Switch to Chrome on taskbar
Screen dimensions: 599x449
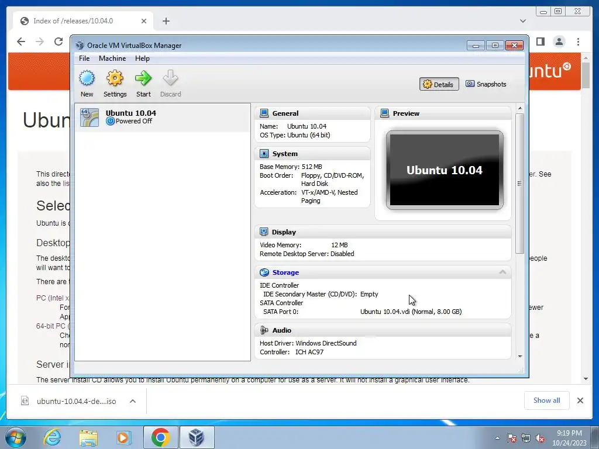click(x=160, y=437)
